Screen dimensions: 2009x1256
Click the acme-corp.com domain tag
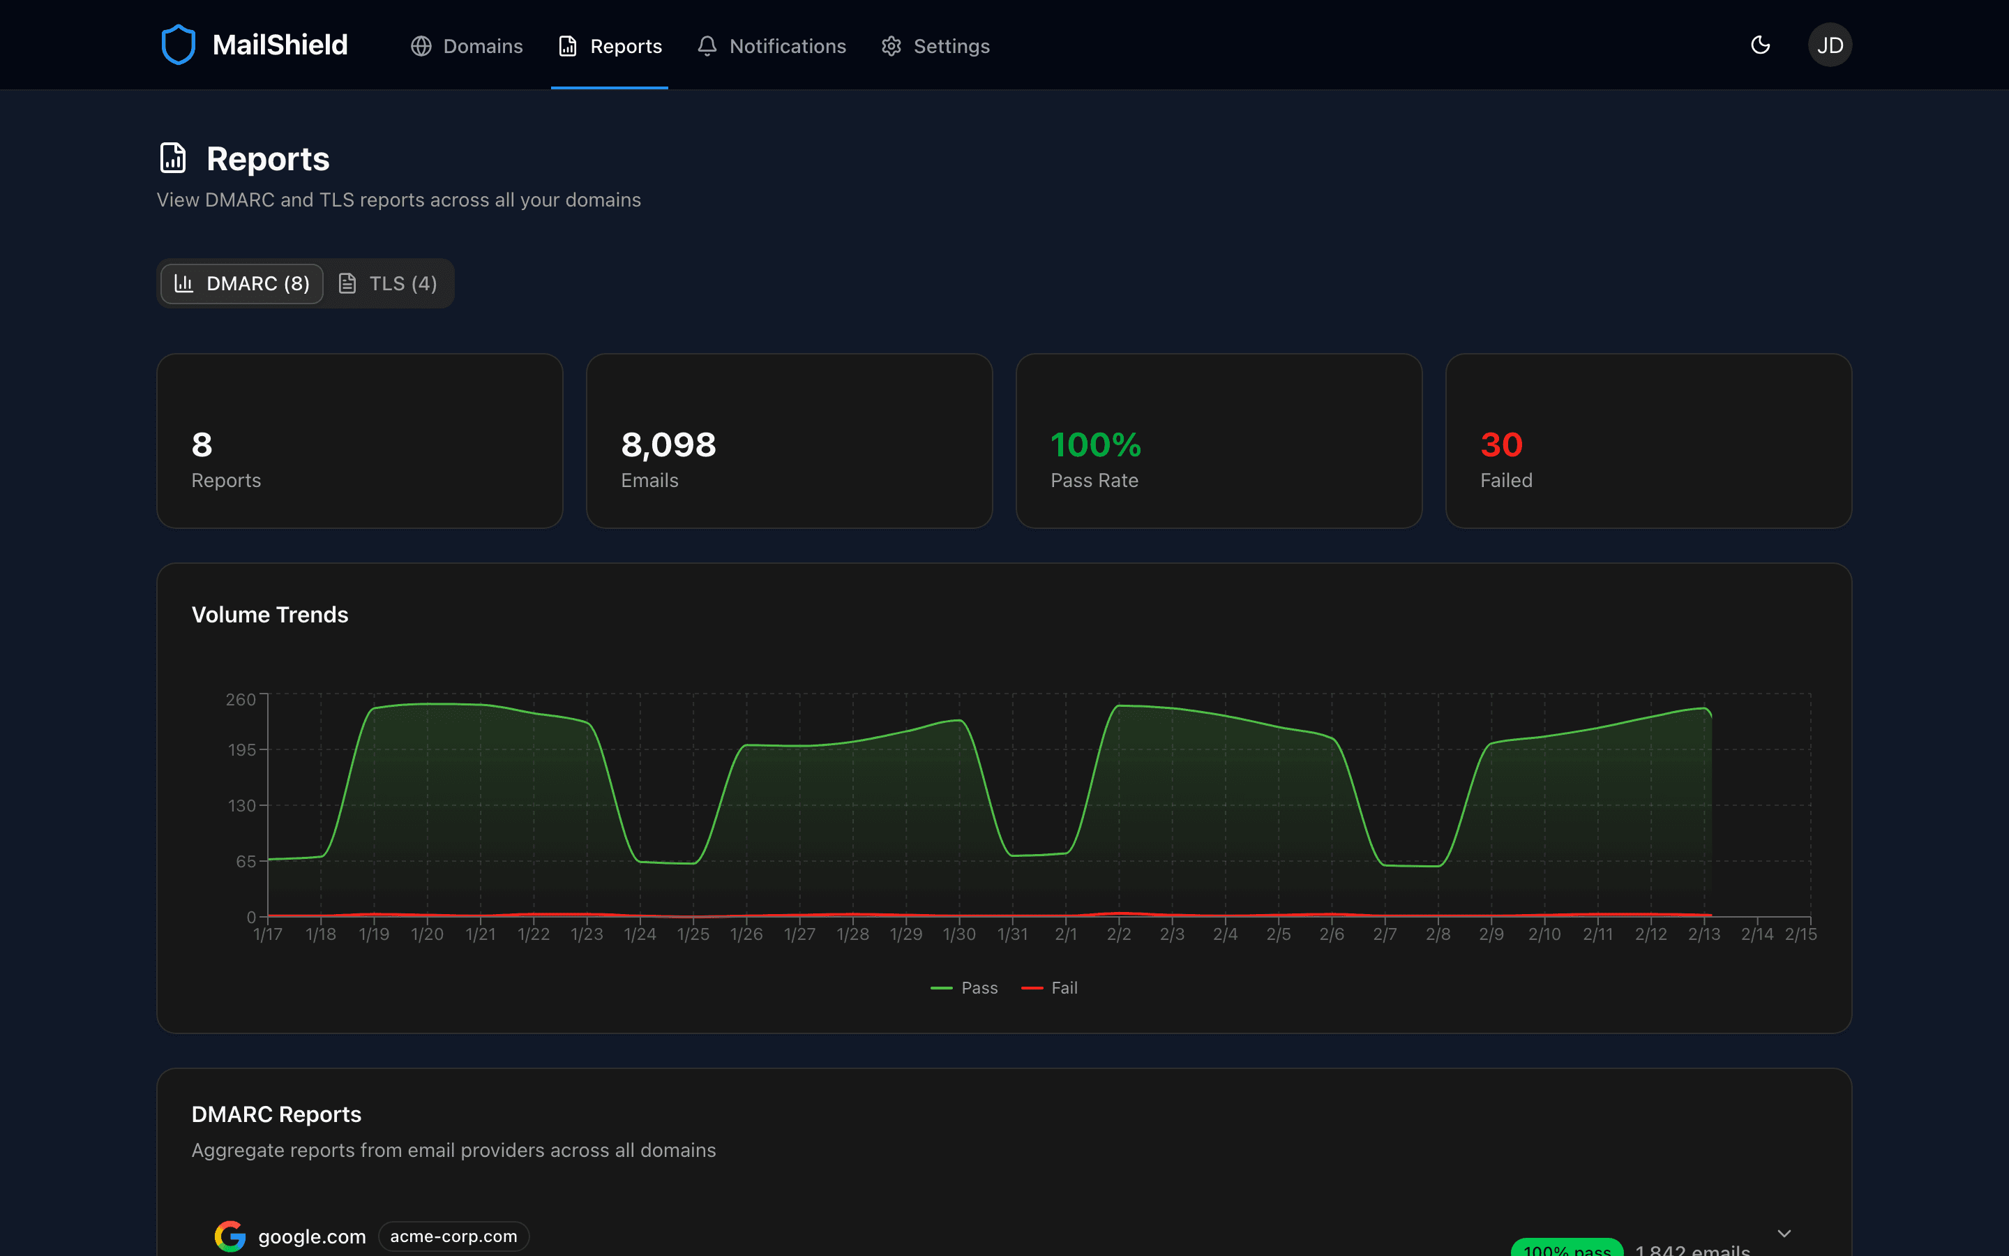[x=453, y=1236]
